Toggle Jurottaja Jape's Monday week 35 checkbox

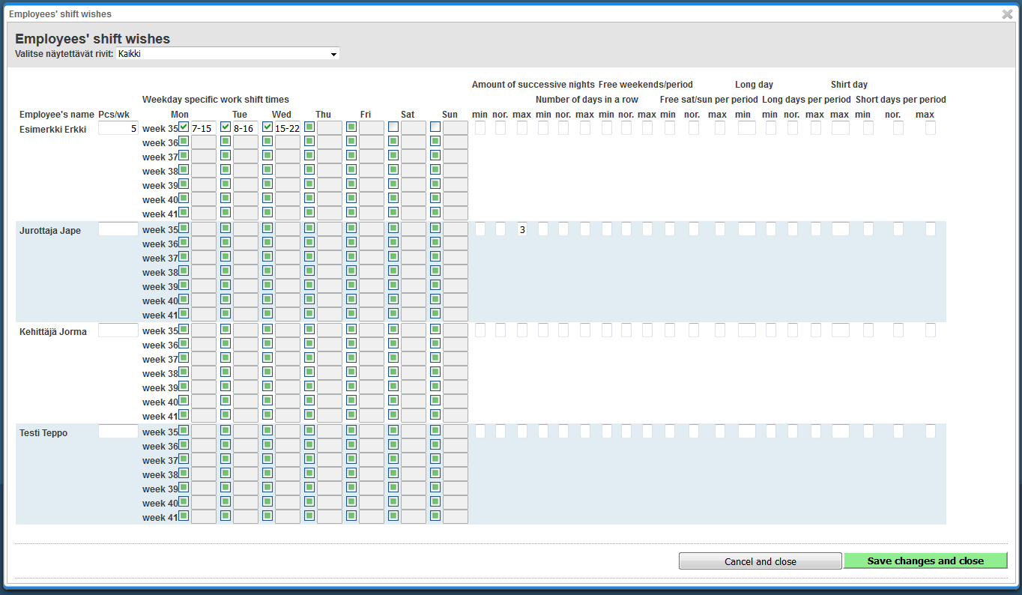coord(184,228)
